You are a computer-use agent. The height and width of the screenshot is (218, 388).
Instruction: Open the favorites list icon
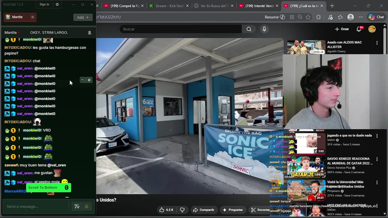point(340,17)
